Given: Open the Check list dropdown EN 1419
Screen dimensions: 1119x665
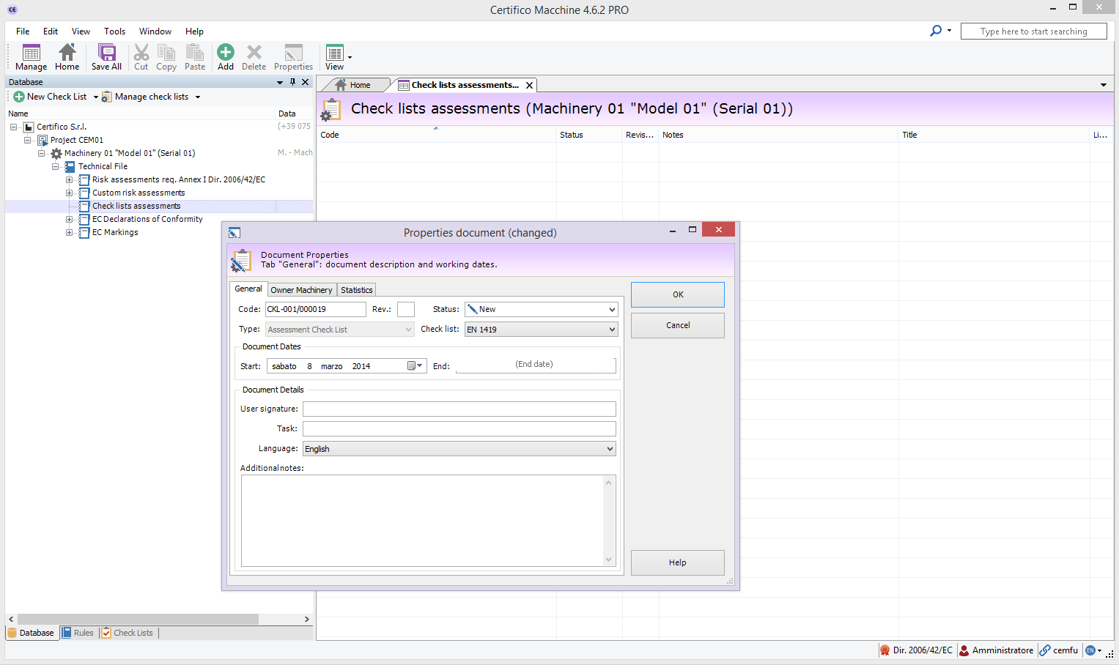Looking at the screenshot, I should [x=542, y=330].
